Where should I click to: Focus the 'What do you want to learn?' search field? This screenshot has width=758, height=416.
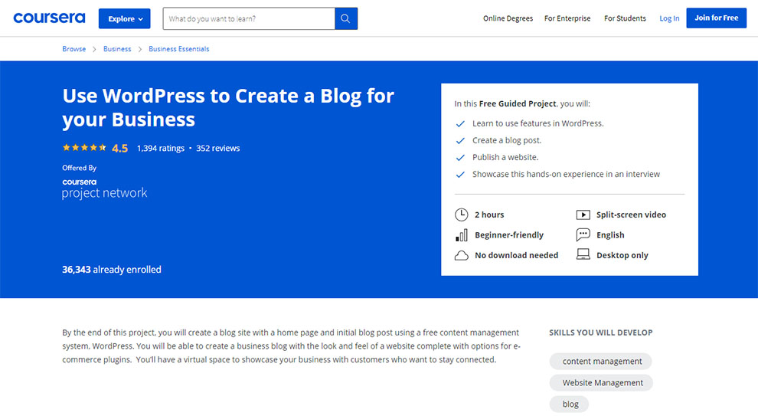249,19
